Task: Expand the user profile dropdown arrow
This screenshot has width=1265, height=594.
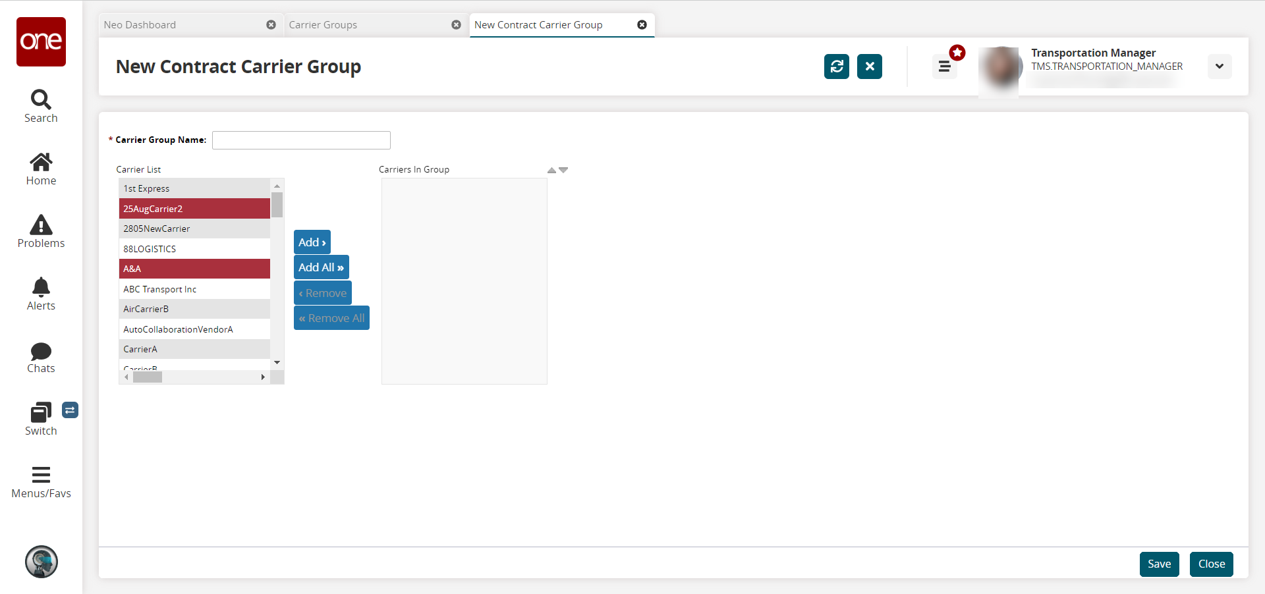Action: pos(1219,67)
